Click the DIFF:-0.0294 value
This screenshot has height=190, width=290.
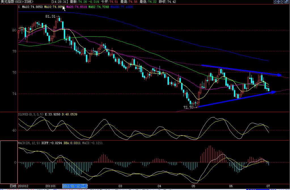point(52,143)
